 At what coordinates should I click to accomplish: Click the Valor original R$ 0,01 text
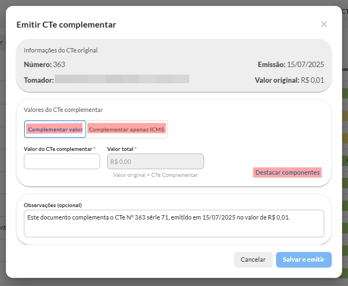[289, 80]
